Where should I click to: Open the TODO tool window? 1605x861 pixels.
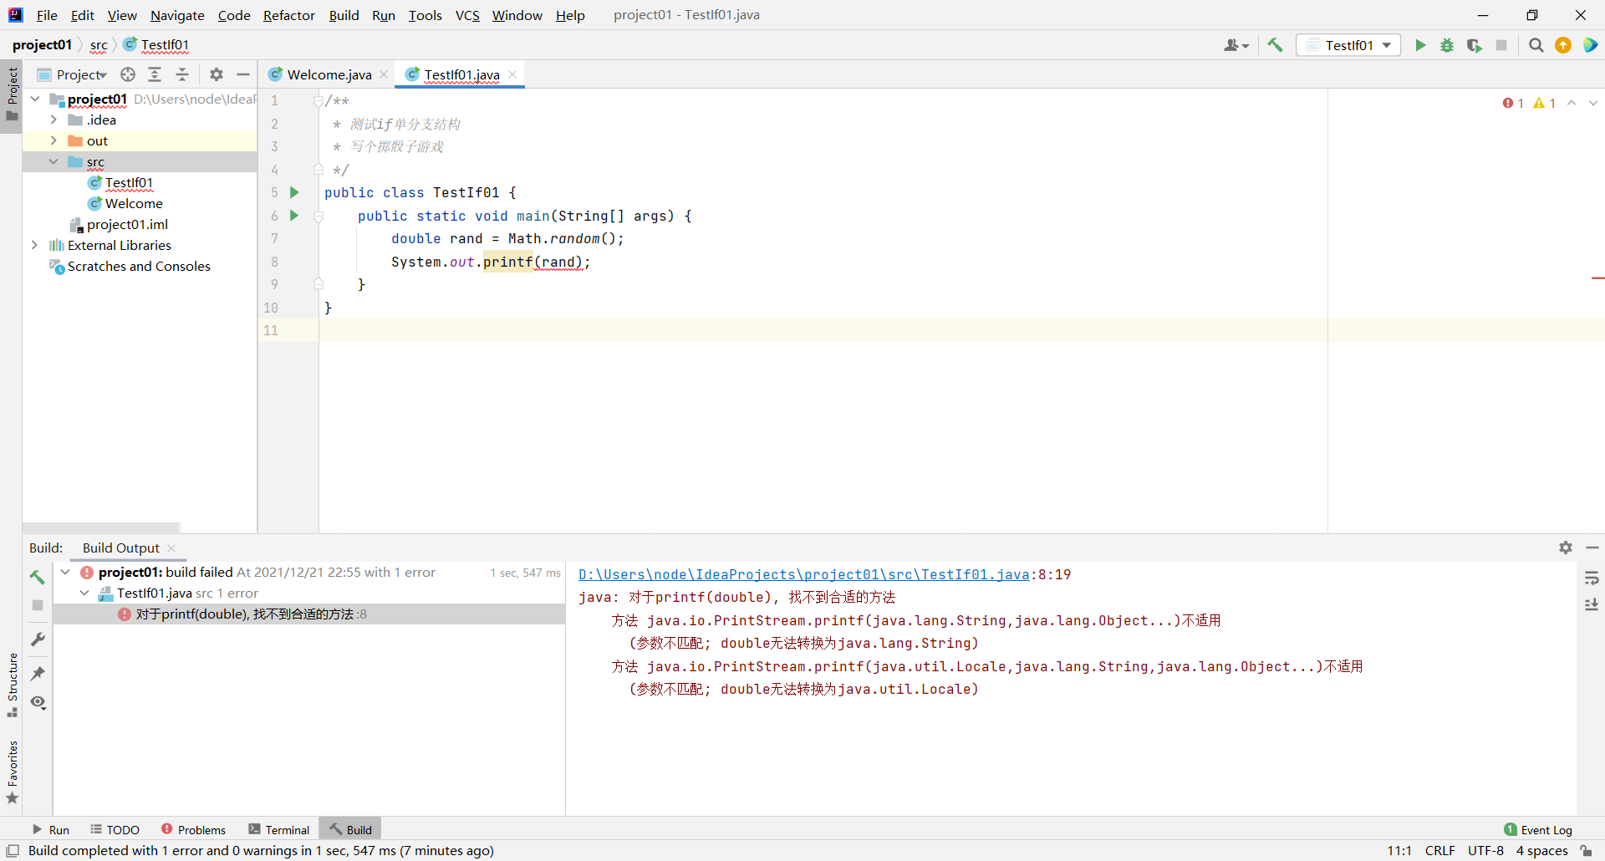click(115, 829)
